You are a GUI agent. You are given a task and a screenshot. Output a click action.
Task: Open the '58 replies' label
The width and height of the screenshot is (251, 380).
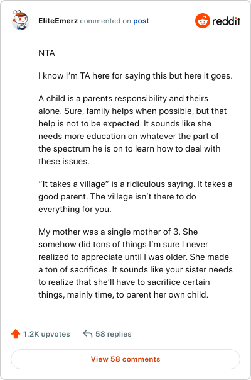pos(114,334)
